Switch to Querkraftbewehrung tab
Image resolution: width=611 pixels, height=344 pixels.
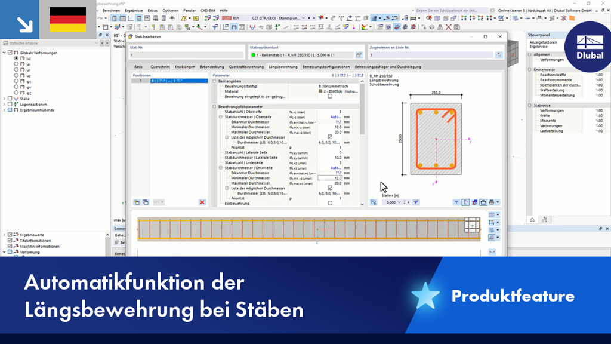[x=246, y=67]
